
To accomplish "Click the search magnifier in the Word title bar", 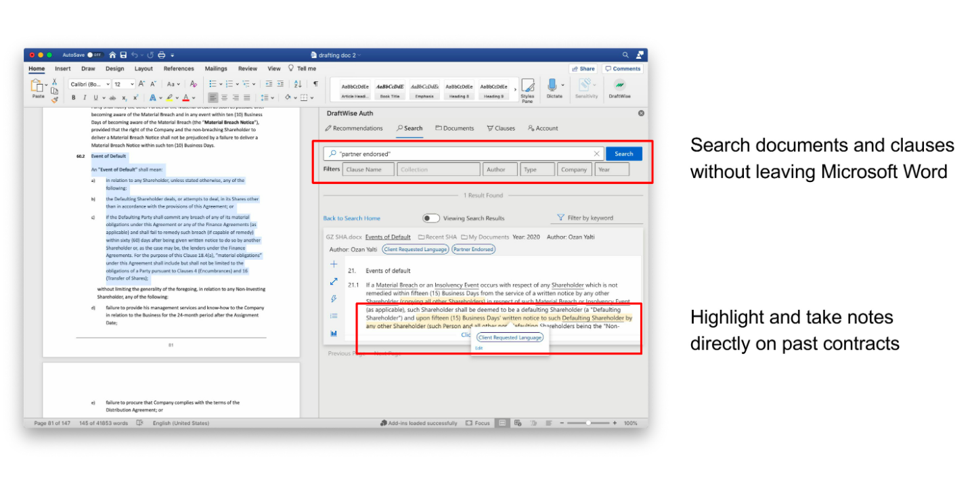I will pos(625,55).
